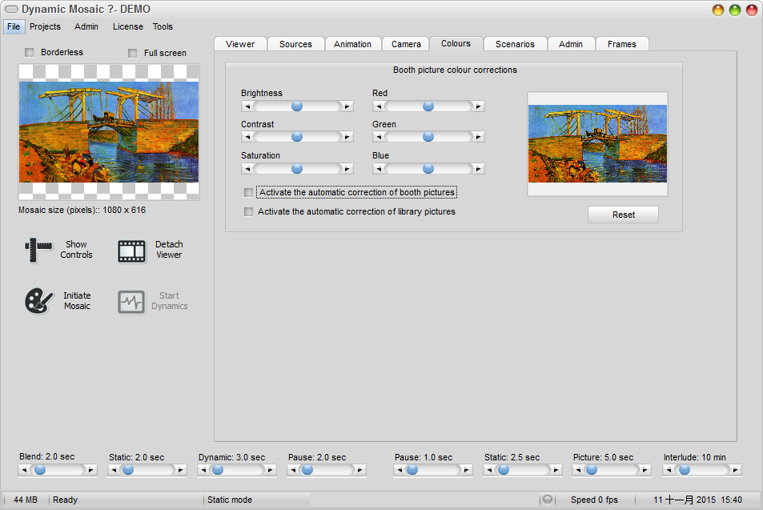Click the mosaic preview image on left
This screenshot has height=510, width=763.
[x=109, y=132]
